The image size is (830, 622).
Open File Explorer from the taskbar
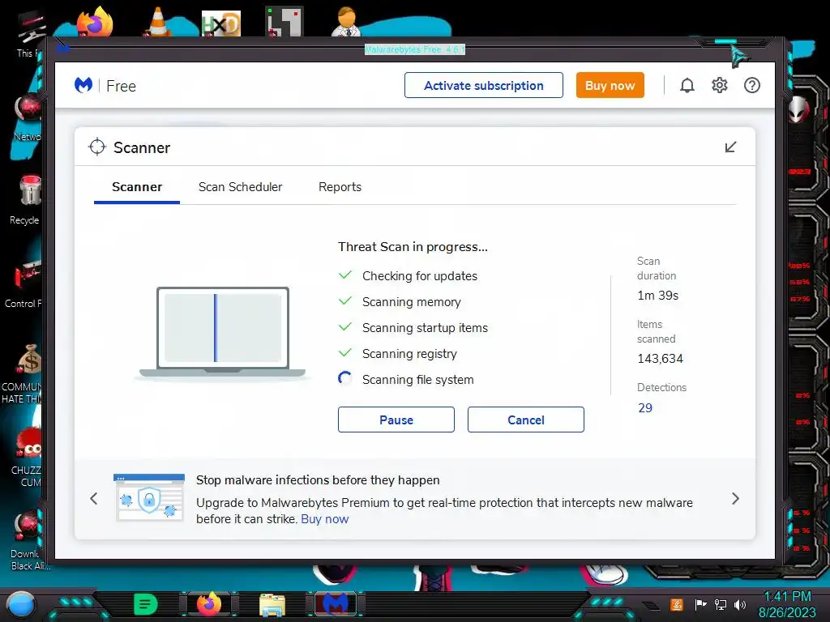click(272, 604)
